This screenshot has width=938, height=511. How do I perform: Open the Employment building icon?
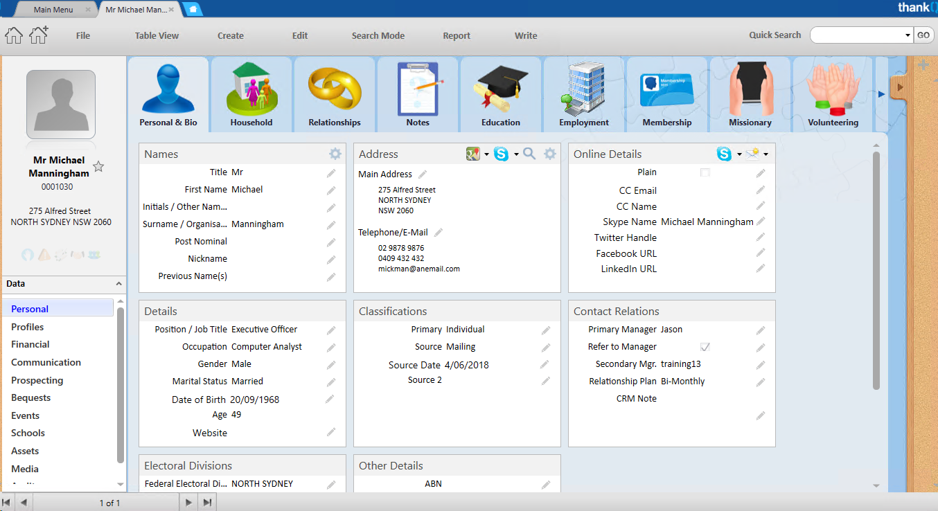[x=583, y=89]
